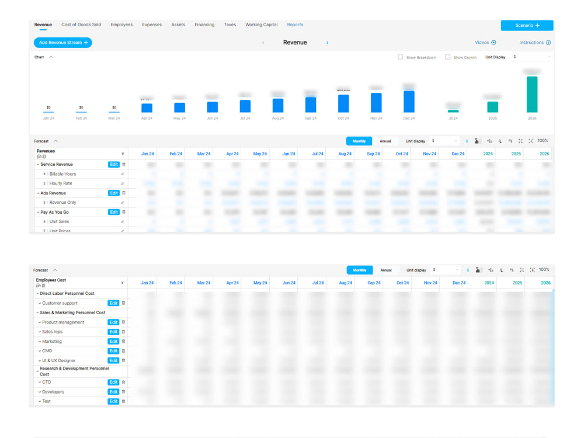Image resolution: width=584 pixels, height=438 pixels.
Task: Delete the Customer support employee row
Action: point(123,303)
